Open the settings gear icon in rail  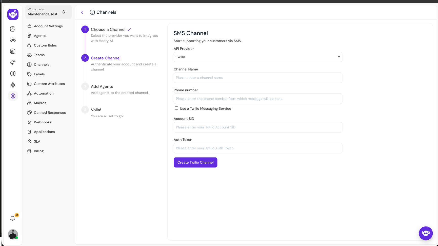(13, 96)
